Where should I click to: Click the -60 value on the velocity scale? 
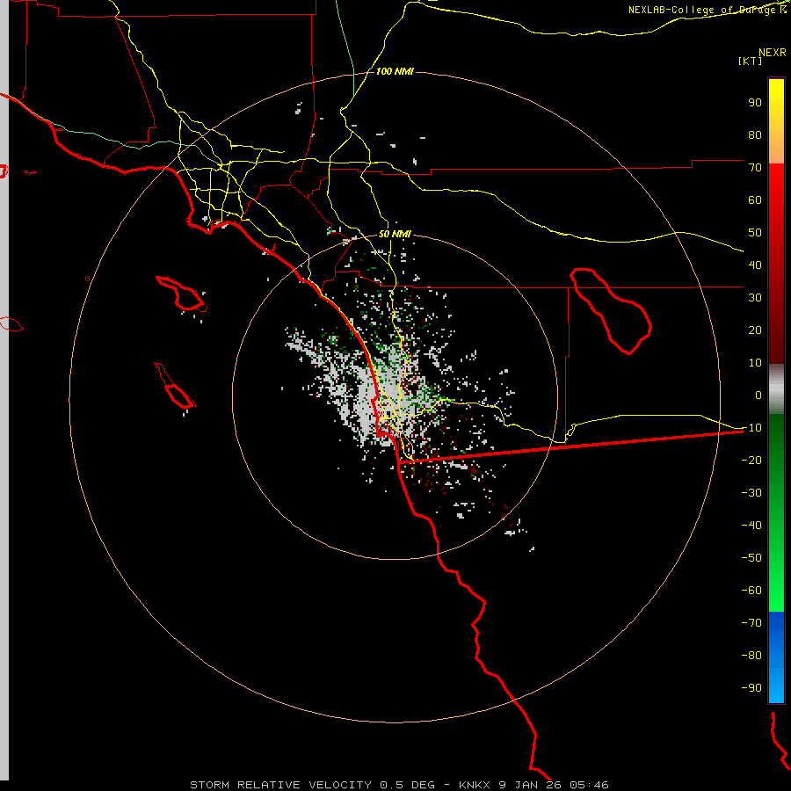(x=751, y=591)
